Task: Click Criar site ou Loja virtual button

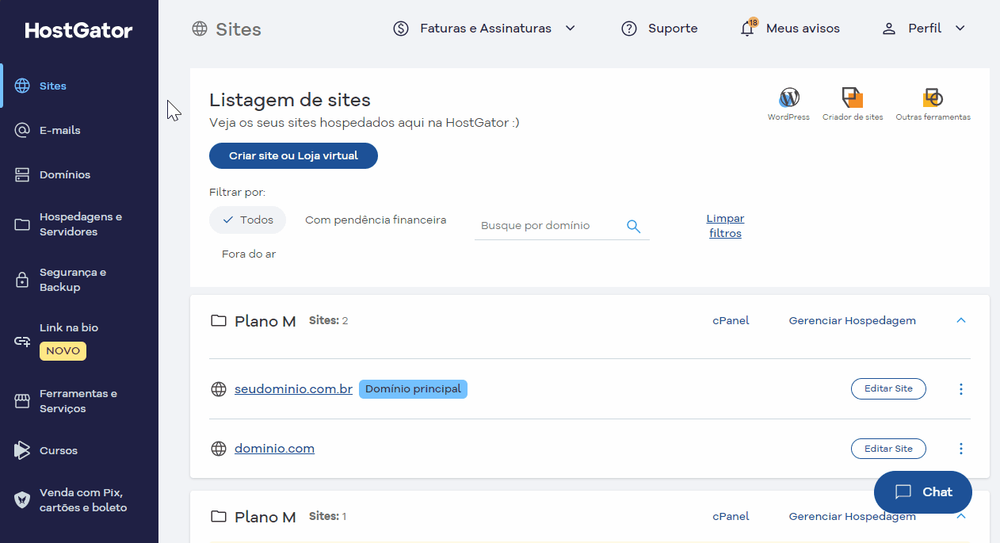Action: pyautogui.click(x=293, y=156)
